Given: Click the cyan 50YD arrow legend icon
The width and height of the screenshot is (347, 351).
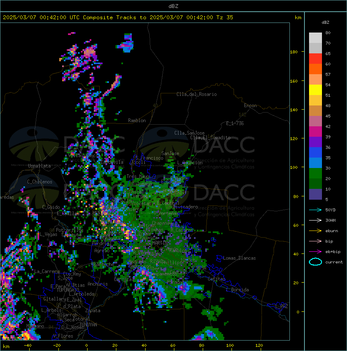Looking at the screenshot, I should (x=315, y=210).
